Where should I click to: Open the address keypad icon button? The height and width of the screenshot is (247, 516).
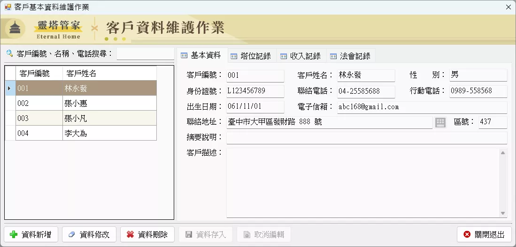coord(440,122)
